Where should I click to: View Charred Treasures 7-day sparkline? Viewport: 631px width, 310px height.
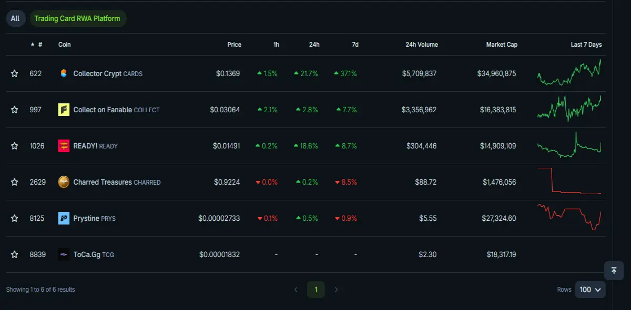tap(569, 181)
